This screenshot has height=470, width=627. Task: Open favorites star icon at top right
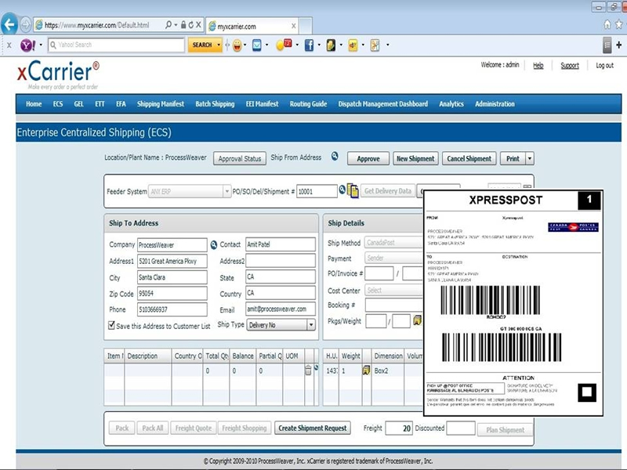point(619,25)
